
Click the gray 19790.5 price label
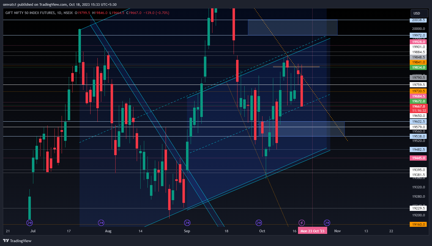pyautogui.click(x=418, y=77)
